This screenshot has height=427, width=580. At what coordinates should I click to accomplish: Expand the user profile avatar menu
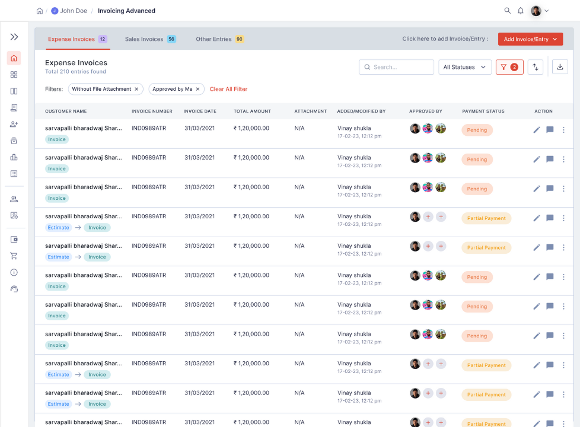[x=540, y=11]
